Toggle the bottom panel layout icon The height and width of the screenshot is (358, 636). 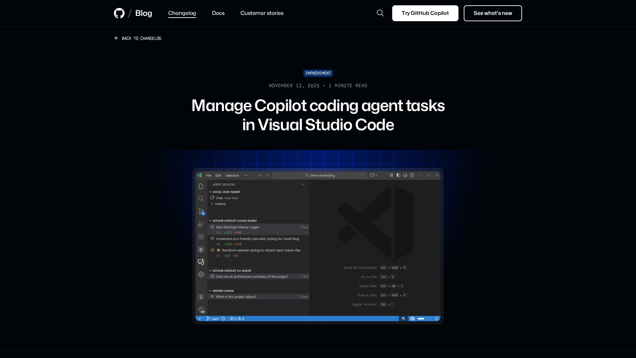405,175
